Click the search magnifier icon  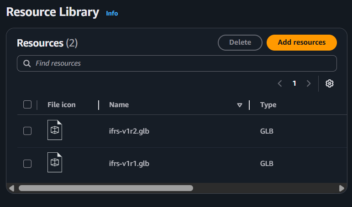coord(27,63)
